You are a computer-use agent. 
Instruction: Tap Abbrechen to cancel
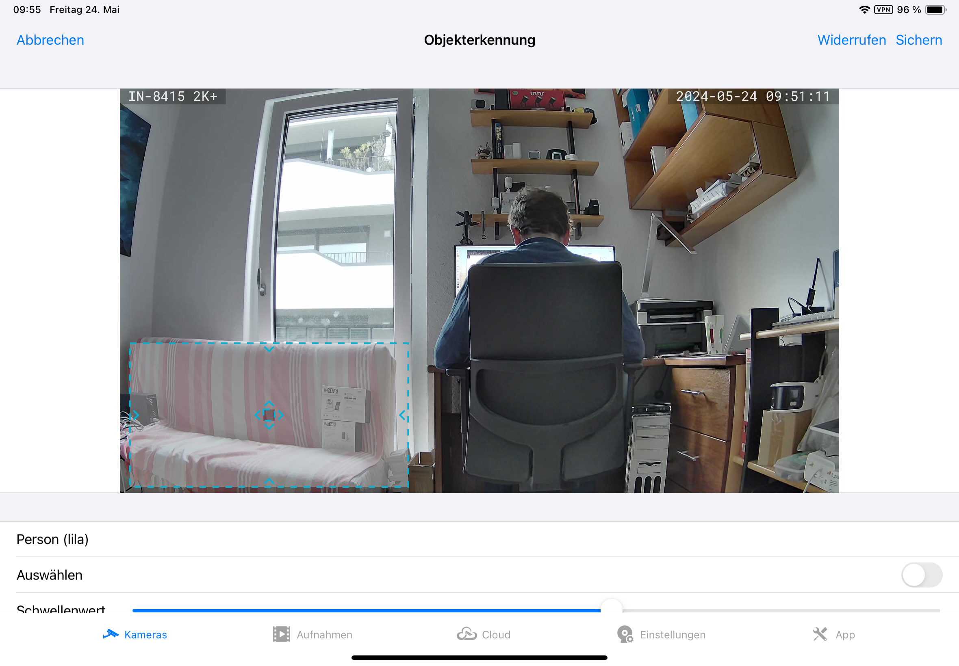point(50,40)
